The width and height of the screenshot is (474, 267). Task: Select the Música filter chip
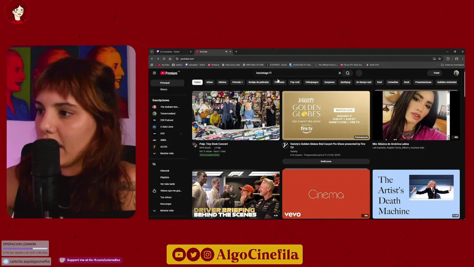point(222,82)
